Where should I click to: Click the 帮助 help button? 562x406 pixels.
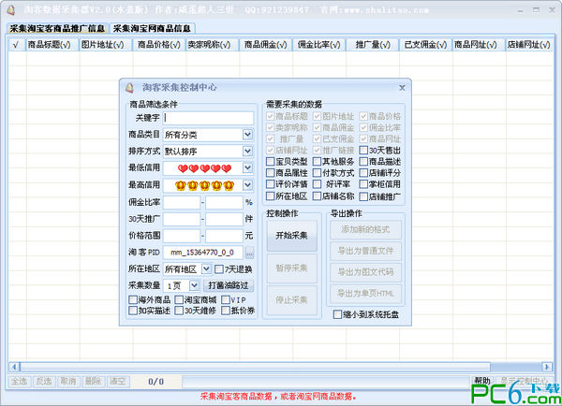[482, 381]
